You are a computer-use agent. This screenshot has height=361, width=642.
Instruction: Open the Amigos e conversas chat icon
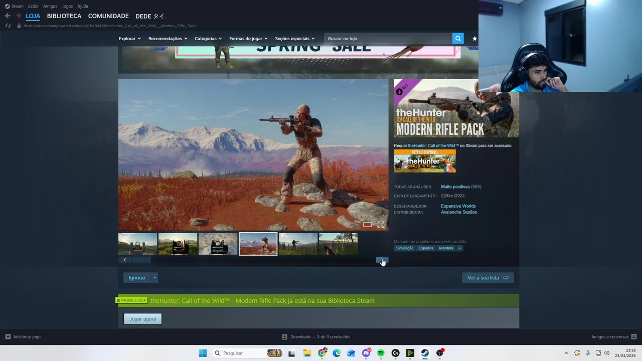pos(634,337)
